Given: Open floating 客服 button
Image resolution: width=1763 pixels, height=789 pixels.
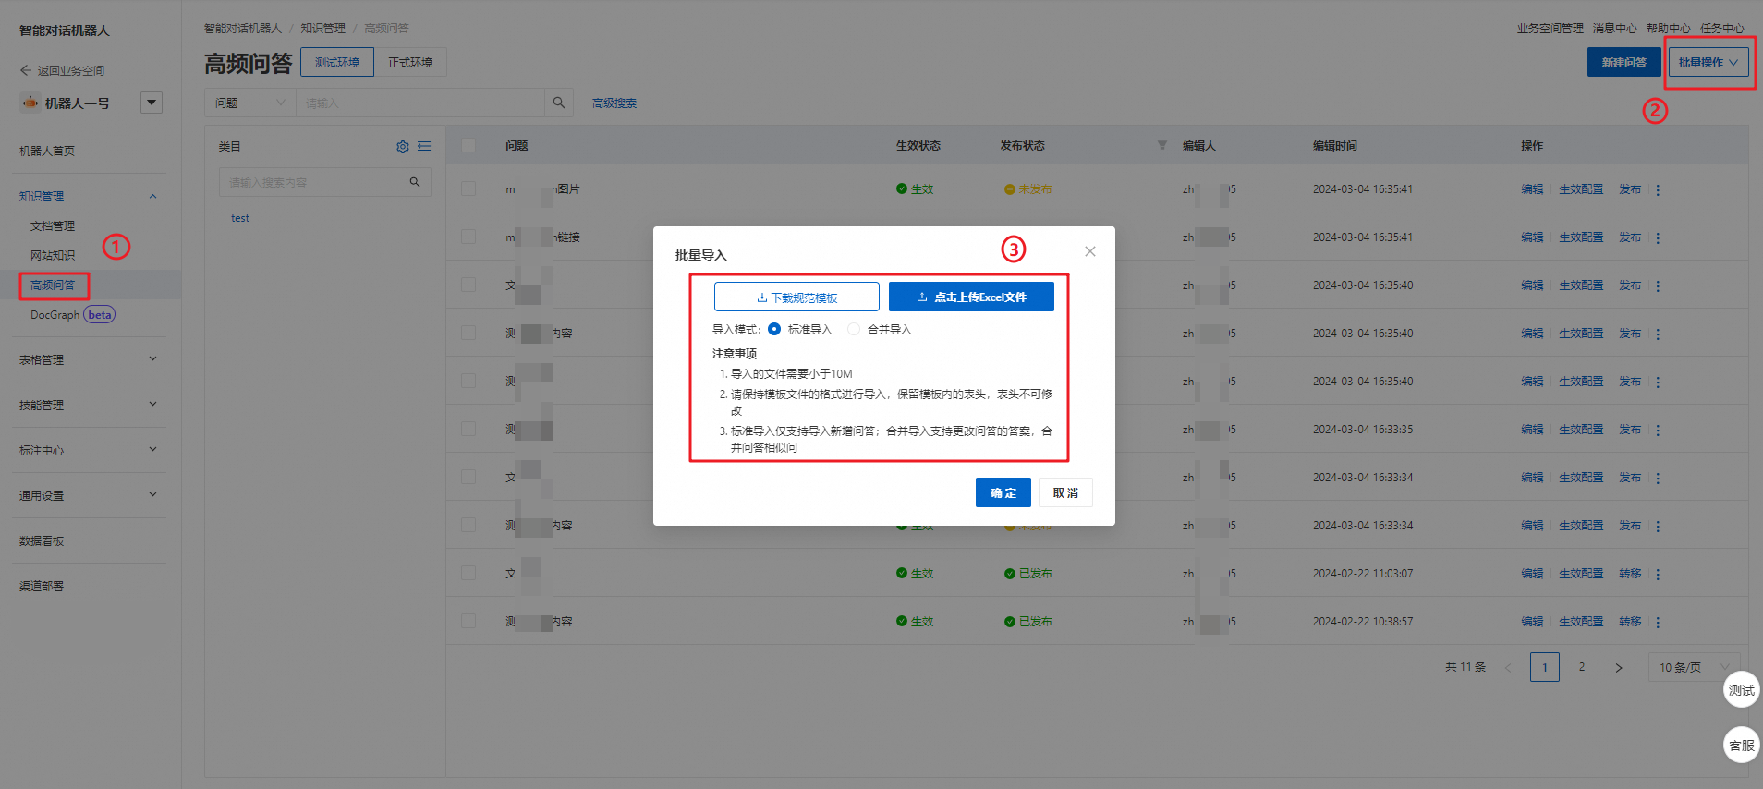Looking at the screenshot, I should pyautogui.click(x=1742, y=745).
